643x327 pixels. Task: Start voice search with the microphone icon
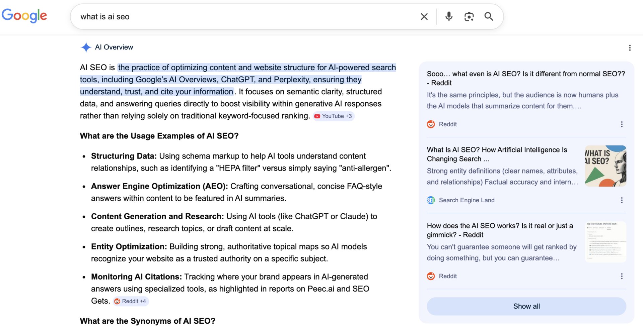click(449, 16)
